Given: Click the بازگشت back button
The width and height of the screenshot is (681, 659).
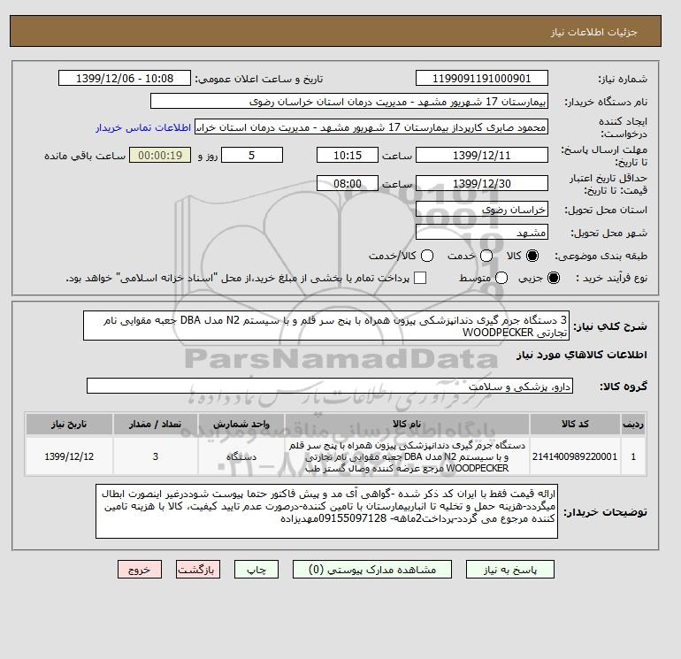Looking at the screenshot, I should [x=198, y=570].
